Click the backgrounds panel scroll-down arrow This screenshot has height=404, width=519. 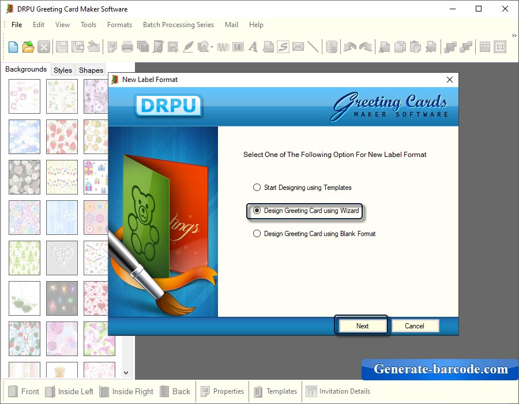(126, 372)
